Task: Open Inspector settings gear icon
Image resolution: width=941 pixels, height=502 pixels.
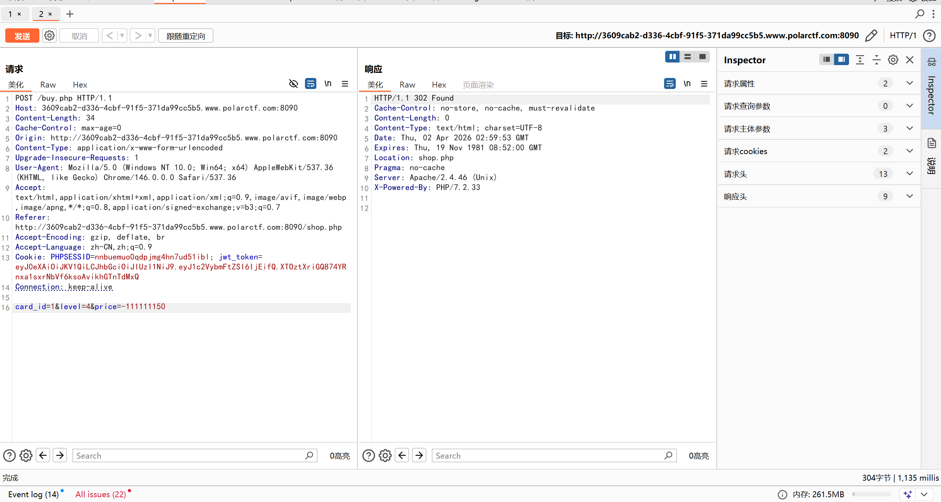Action: pos(893,60)
